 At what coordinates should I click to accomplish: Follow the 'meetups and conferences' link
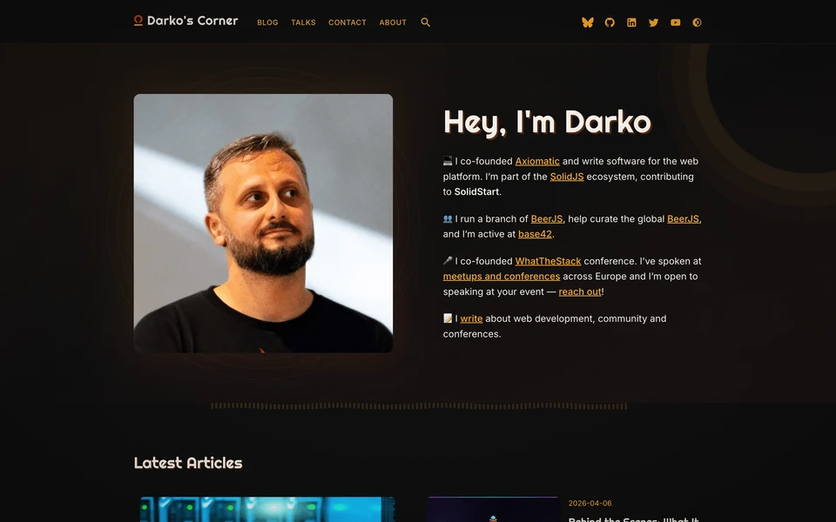tap(502, 277)
